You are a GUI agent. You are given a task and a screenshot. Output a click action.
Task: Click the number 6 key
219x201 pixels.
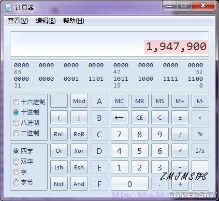point(160,151)
